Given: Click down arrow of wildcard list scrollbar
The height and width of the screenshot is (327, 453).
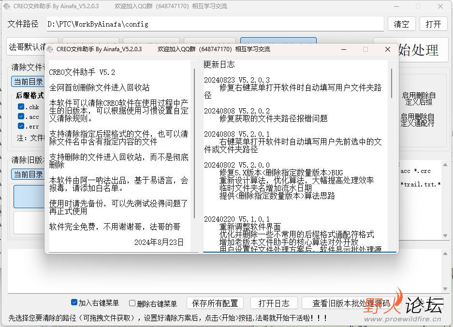Looking at the screenshot, I should [x=445, y=236].
